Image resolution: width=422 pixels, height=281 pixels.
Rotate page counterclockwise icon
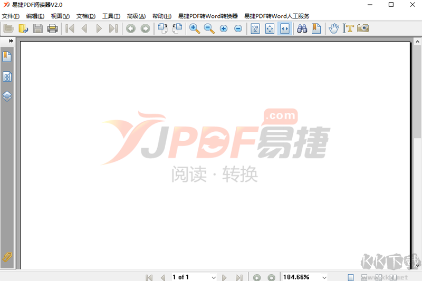point(177,28)
